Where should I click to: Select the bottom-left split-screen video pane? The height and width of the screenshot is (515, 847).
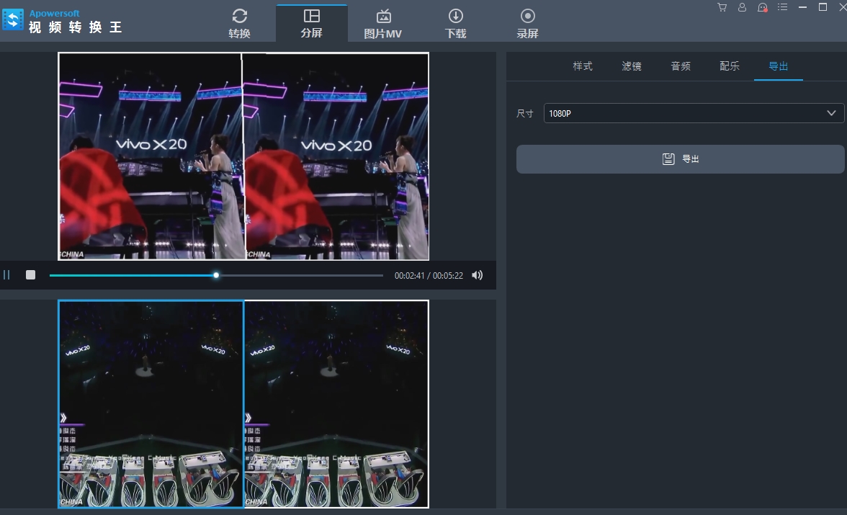point(151,403)
